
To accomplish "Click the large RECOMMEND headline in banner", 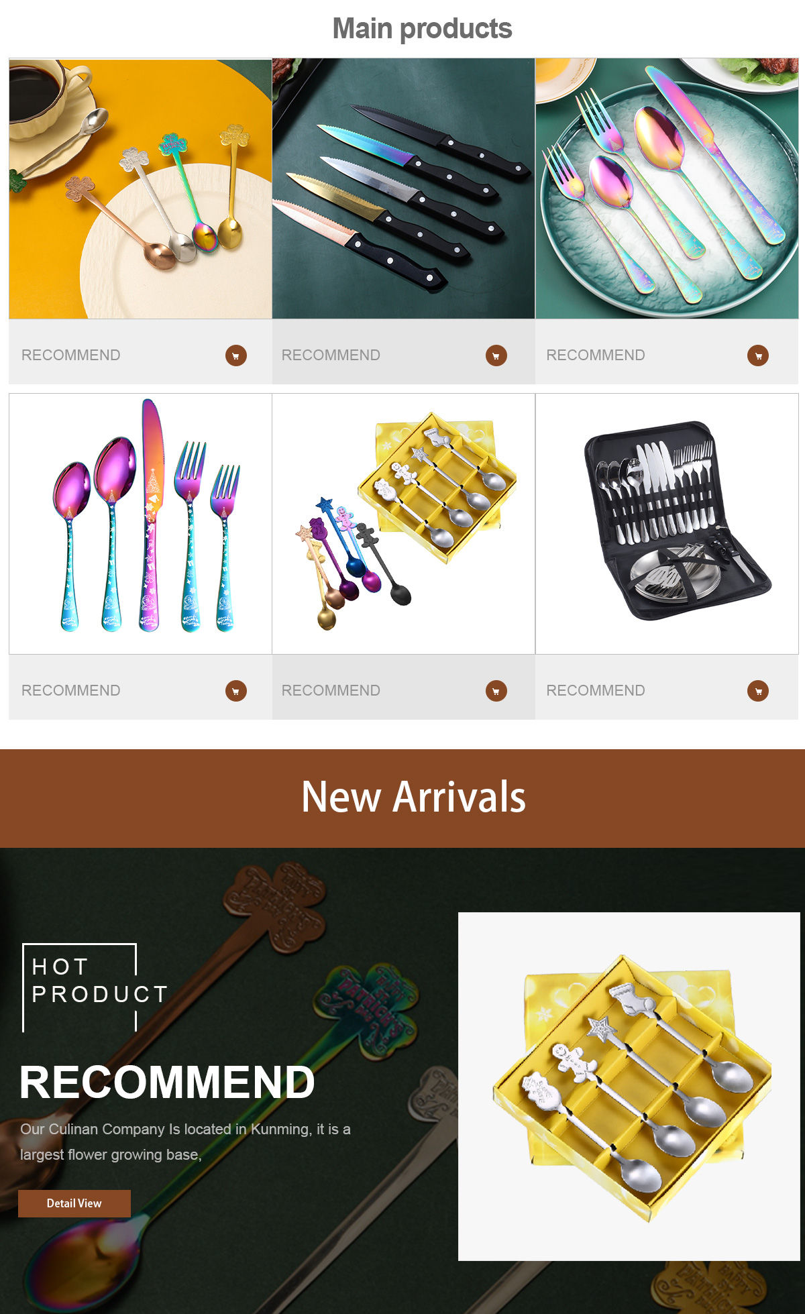I will pos(167,1082).
